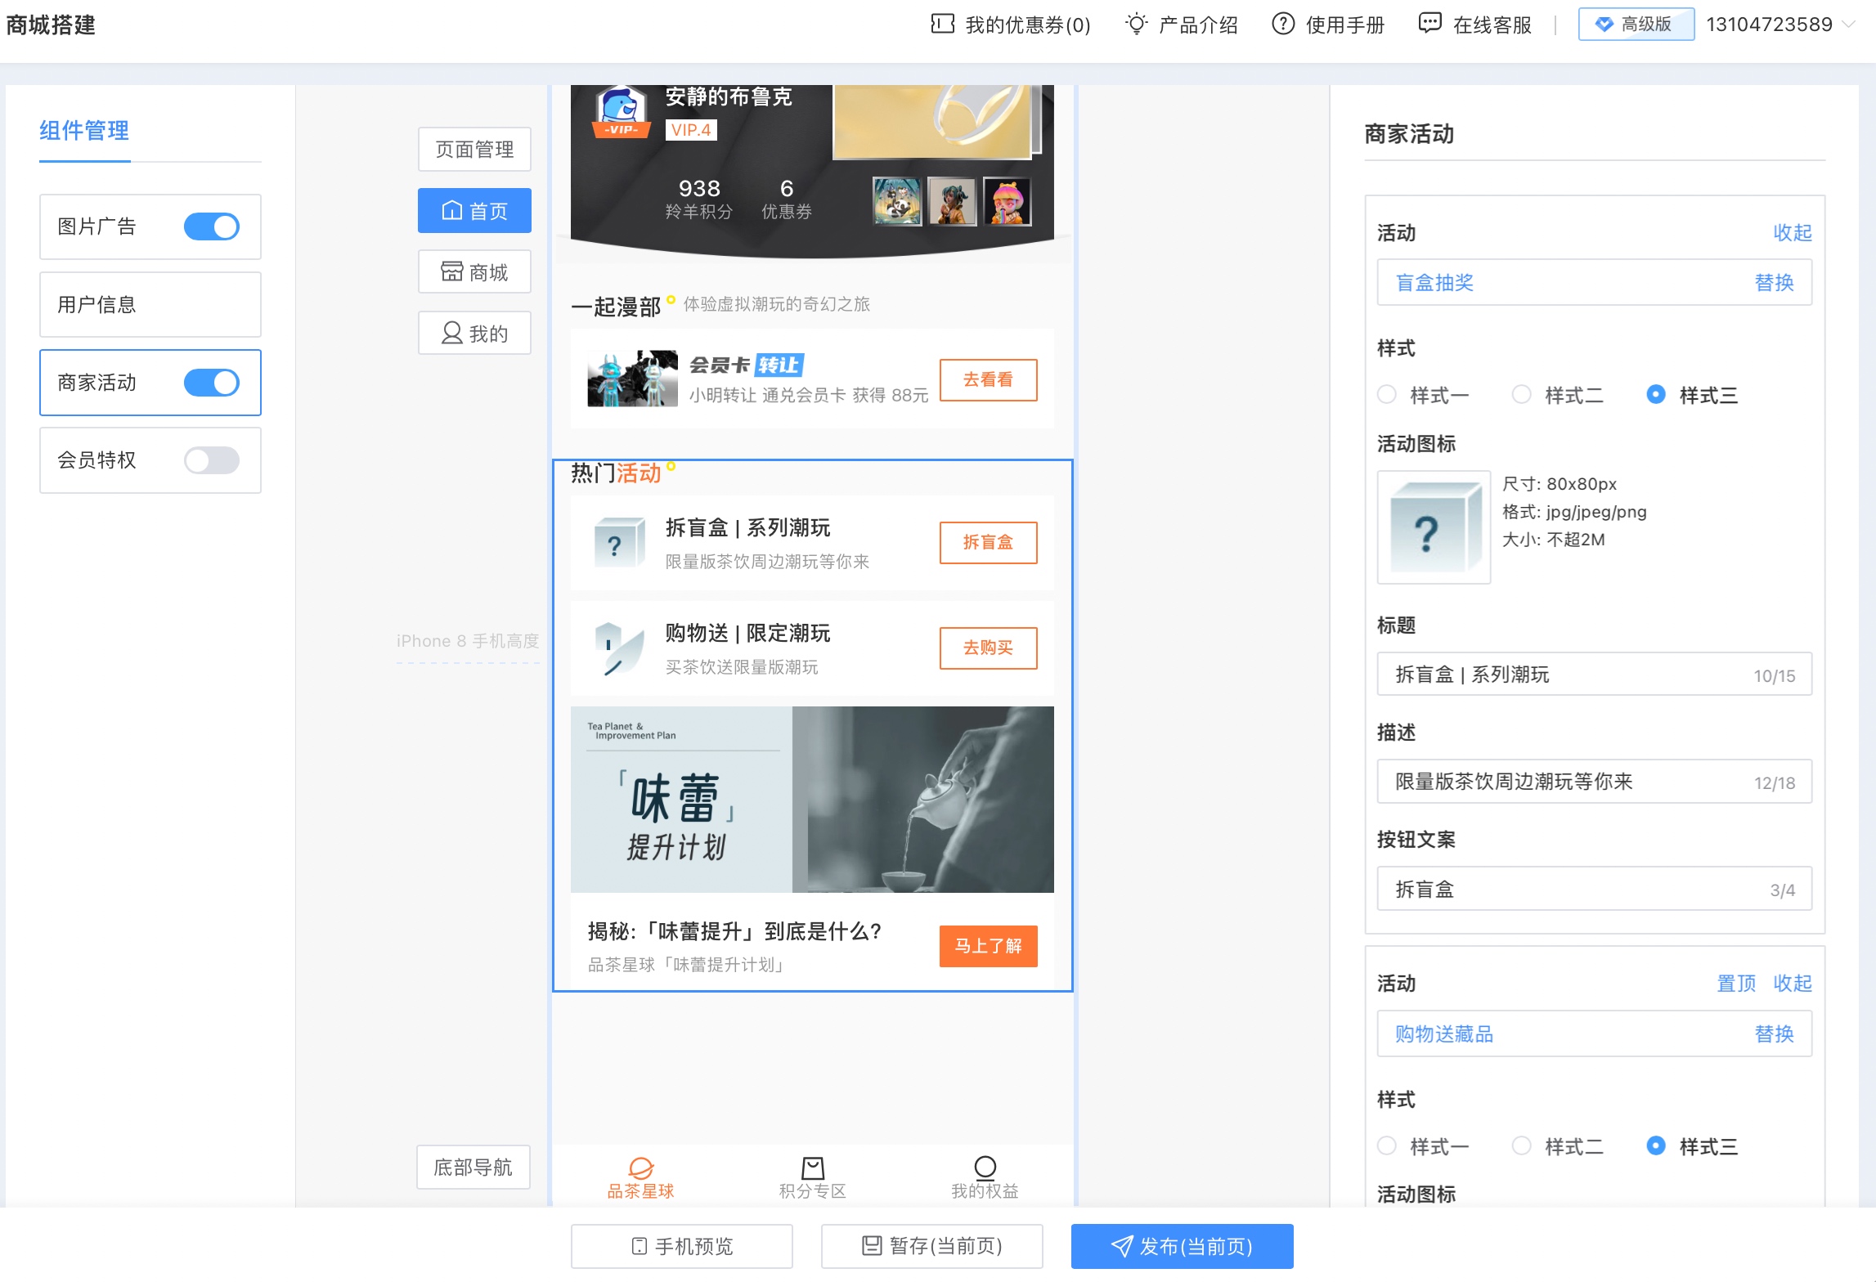Open the 我的 page tab
Viewport: 1876px width, 1282px height.
pos(474,334)
